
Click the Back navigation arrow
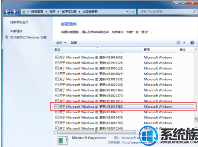(7, 12)
